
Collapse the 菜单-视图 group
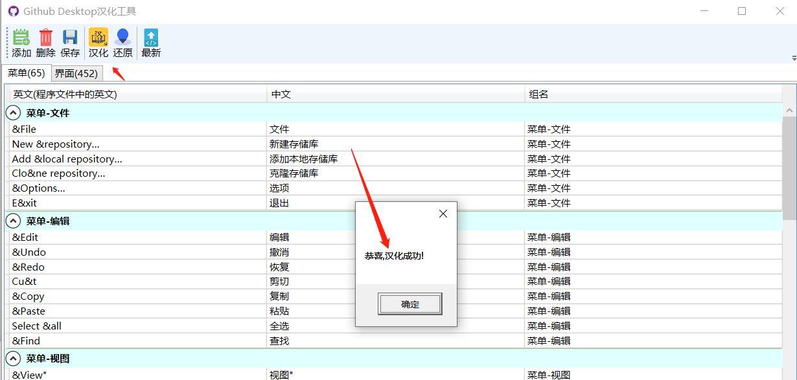click(13, 358)
